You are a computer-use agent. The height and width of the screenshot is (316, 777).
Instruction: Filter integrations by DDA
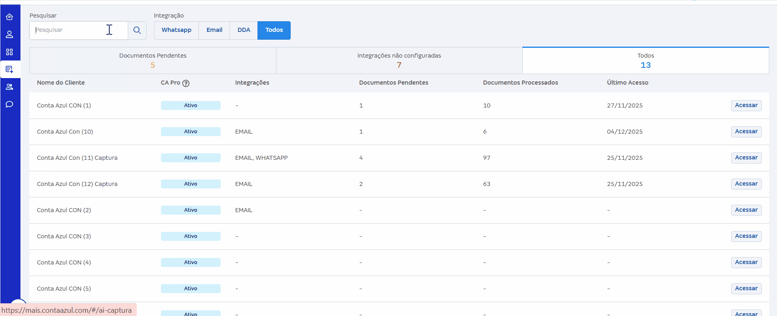coord(244,30)
